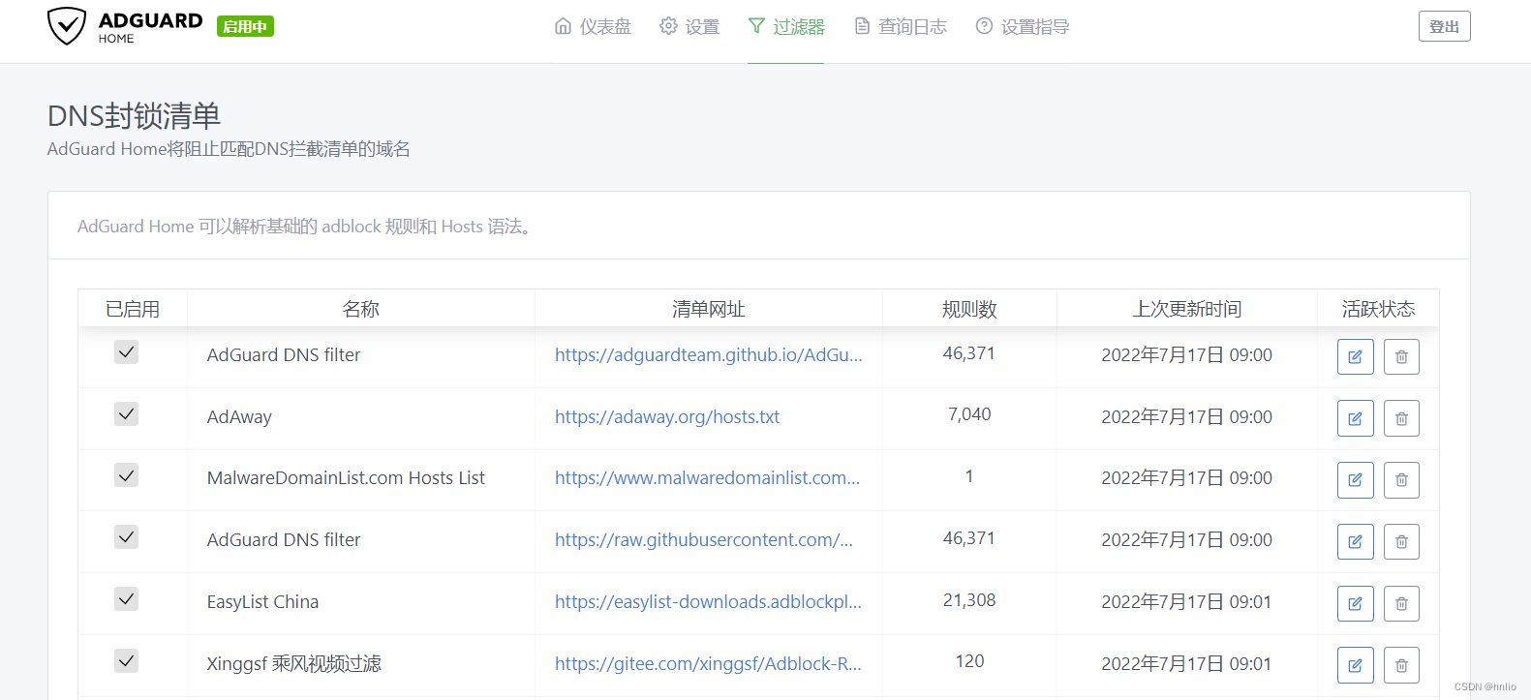This screenshot has width=1531, height=700.
Task: Edit the Xinggsf 乘风视频过滤 filter
Action: 1356,665
